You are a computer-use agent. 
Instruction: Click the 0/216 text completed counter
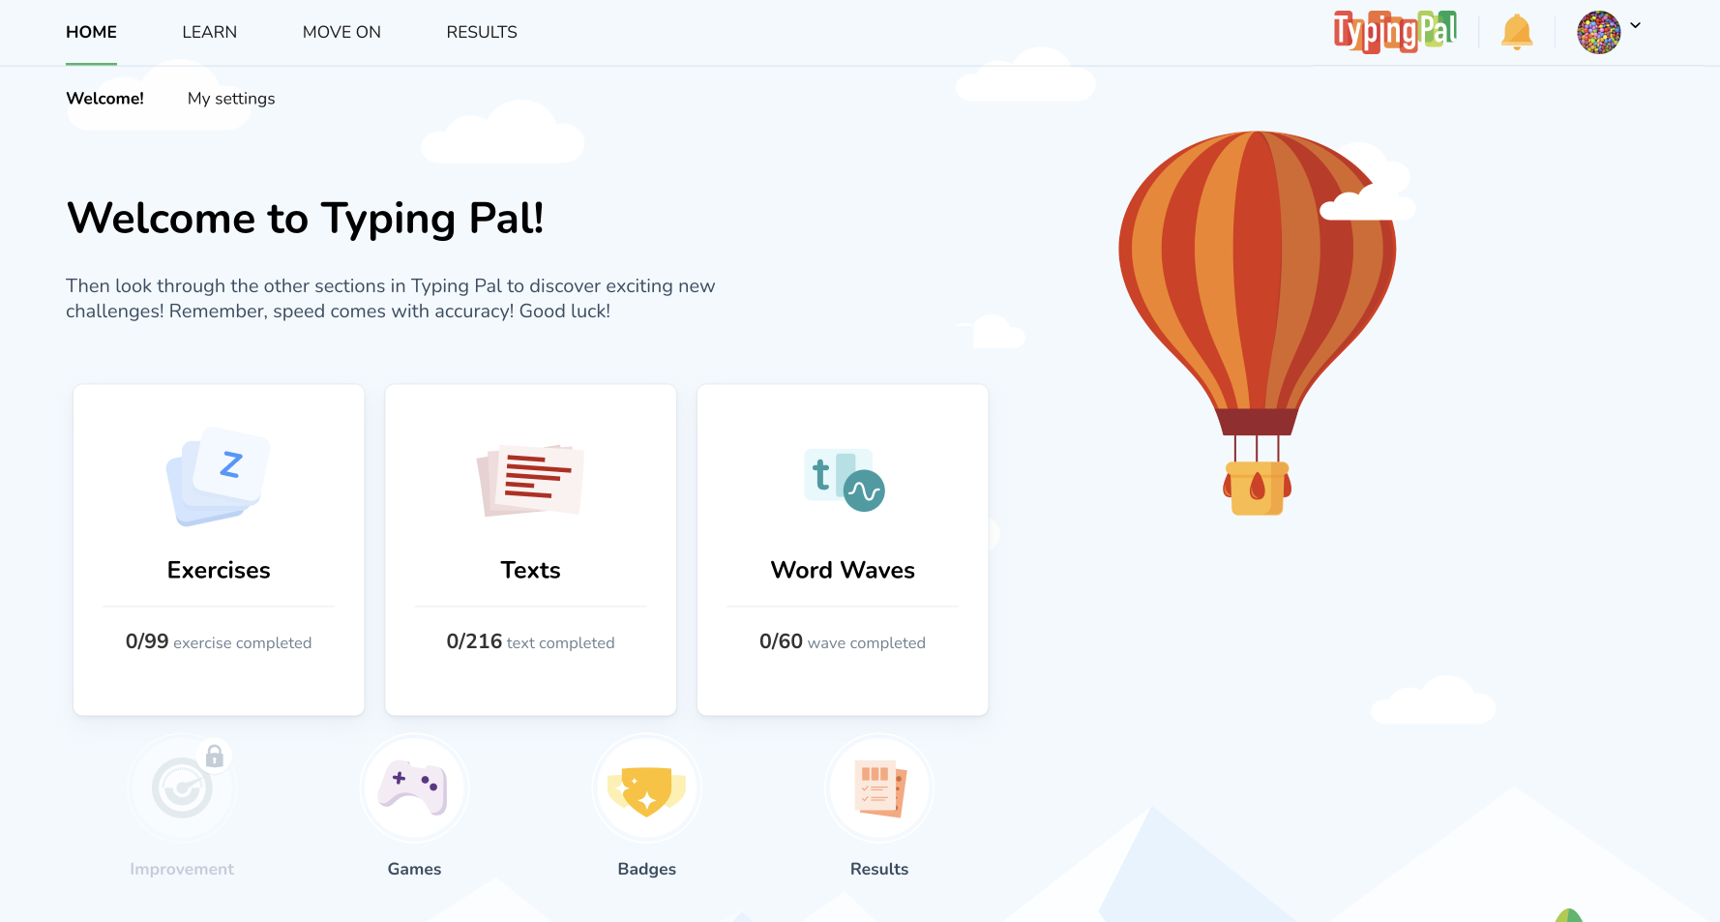point(530,641)
